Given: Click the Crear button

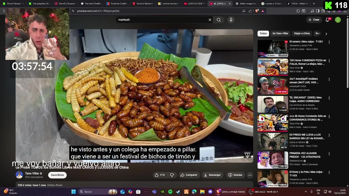Looking at the screenshot, I should 314,20.
